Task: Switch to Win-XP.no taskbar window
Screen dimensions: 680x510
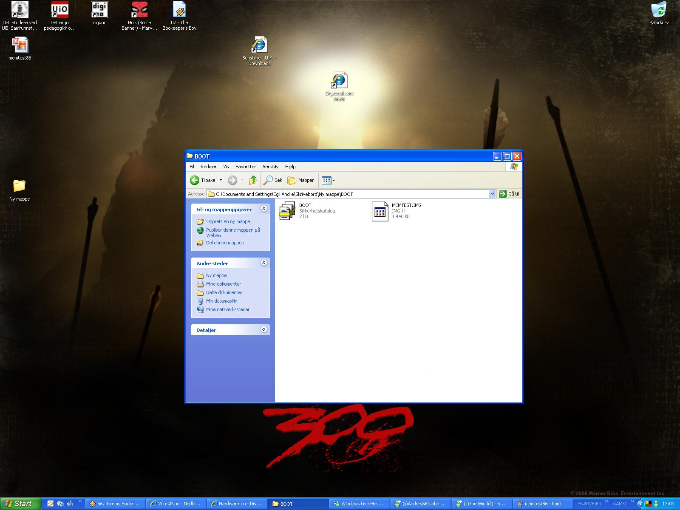Action: 176,504
